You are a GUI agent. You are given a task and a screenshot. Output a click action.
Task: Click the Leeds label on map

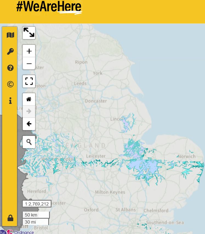(80, 83)
